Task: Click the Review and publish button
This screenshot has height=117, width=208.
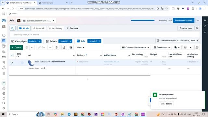Action: point(184,20)
